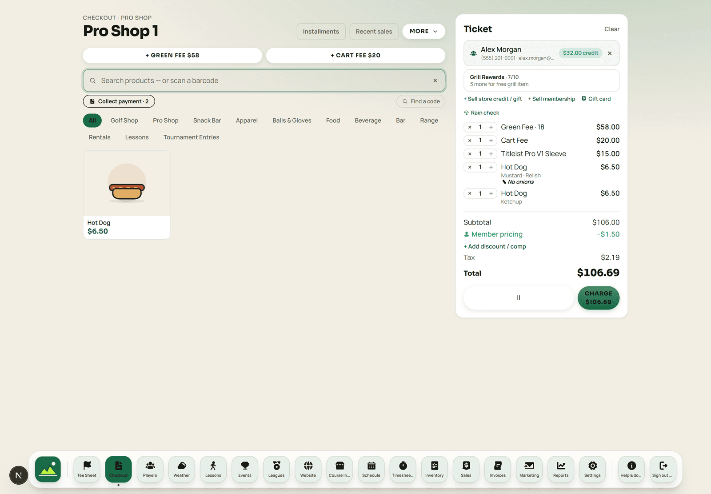Open the Inventory dock icon
The width and height of the screenshot is (711, 494).
tap(434, 469)
